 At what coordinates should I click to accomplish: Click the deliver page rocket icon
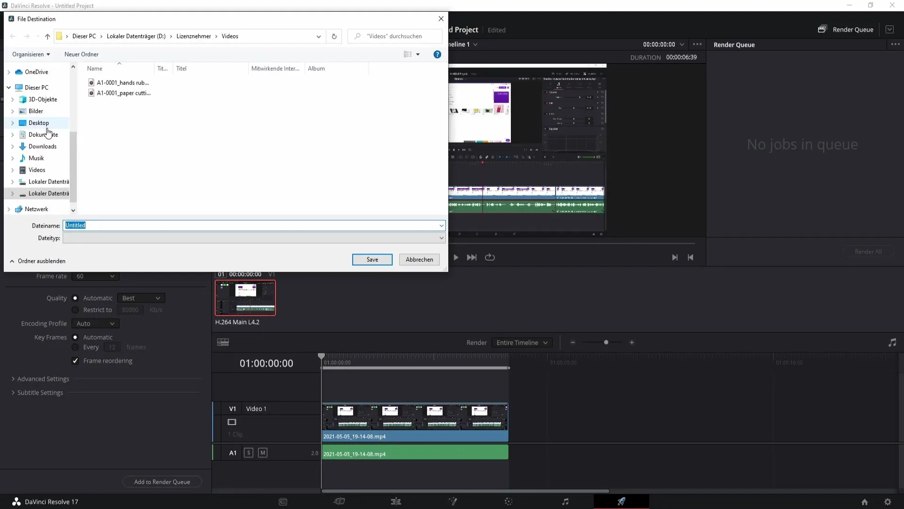tap(621, 501)
